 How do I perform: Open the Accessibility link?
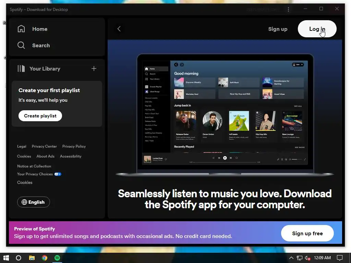tap(71, 156)
